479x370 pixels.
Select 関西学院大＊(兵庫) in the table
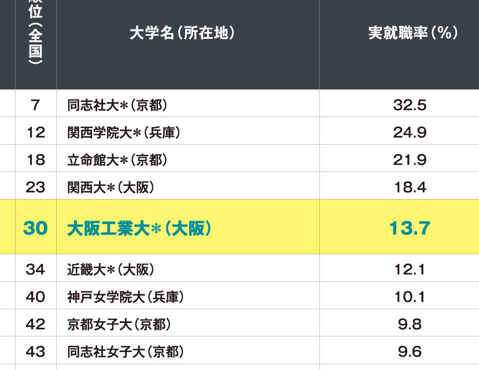tap(124, 133)
